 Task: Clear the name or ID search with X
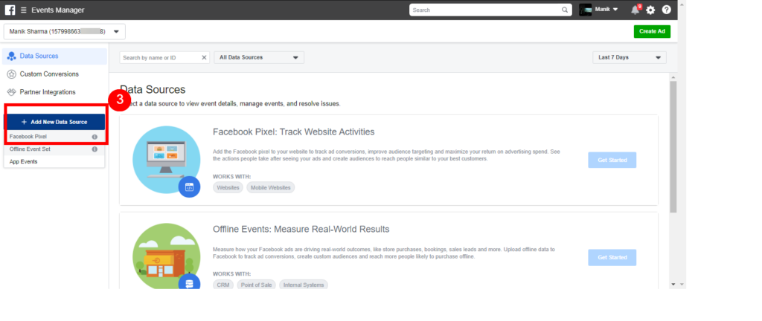coord(204,58)
